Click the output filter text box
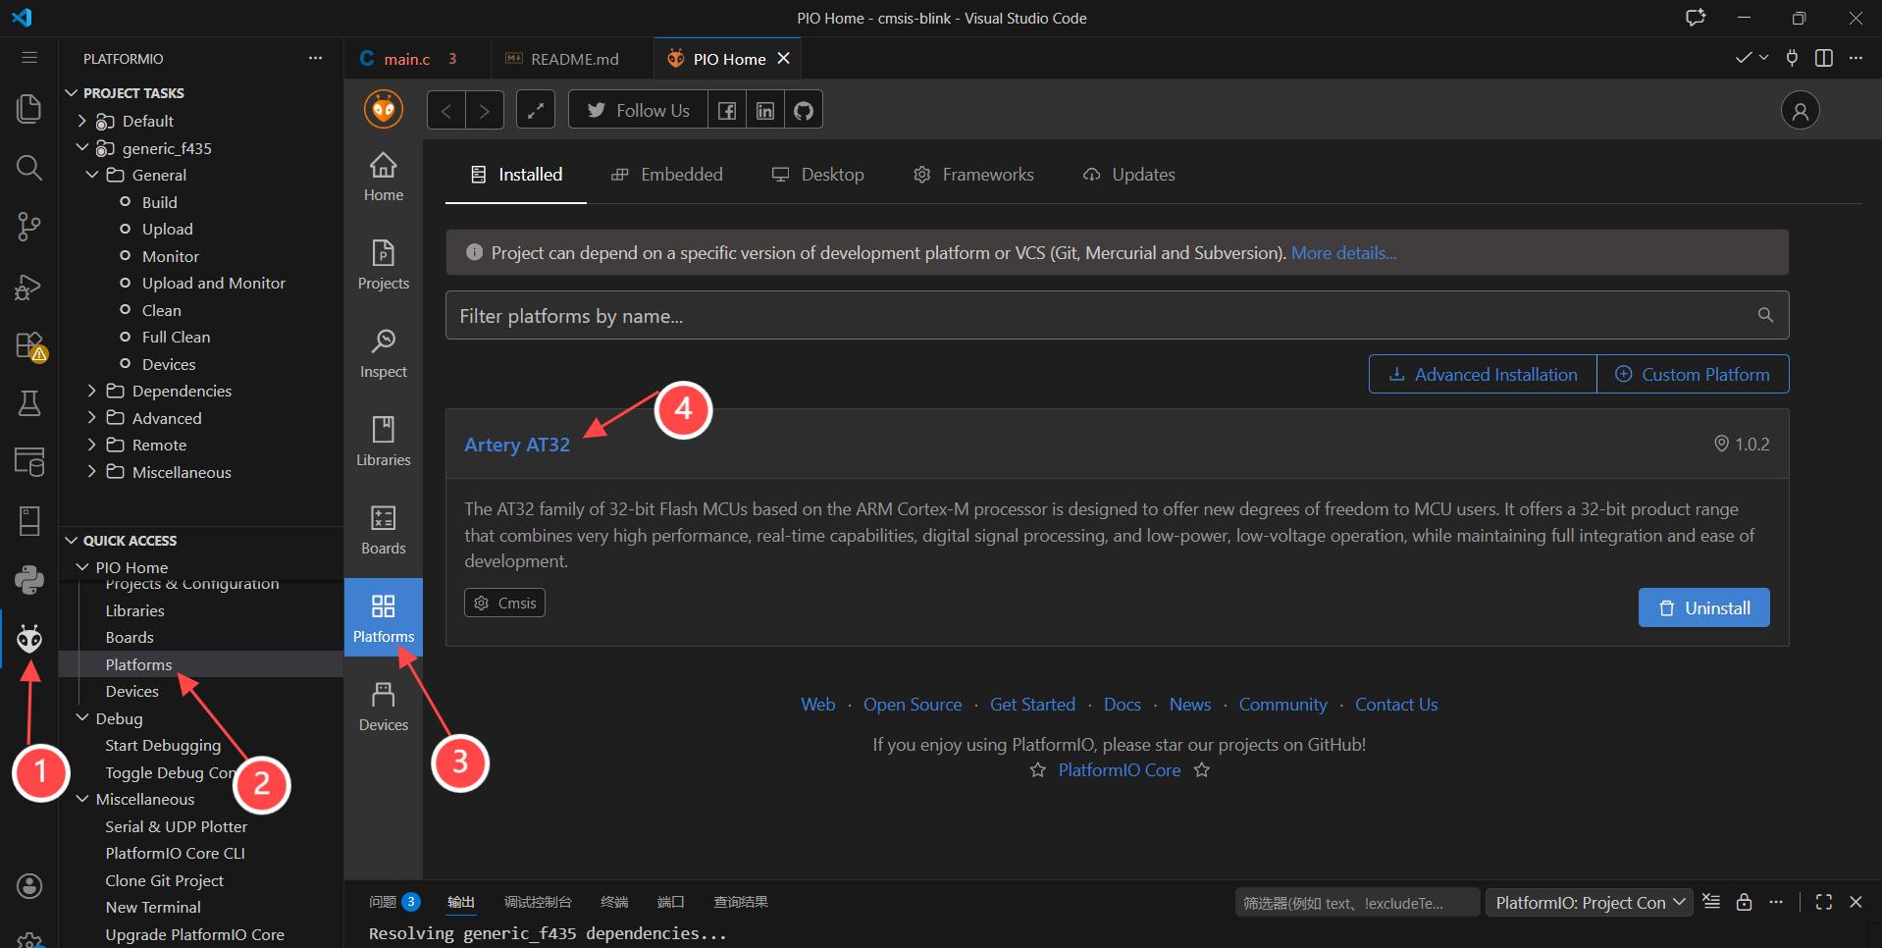 (x=1357, y=902)
